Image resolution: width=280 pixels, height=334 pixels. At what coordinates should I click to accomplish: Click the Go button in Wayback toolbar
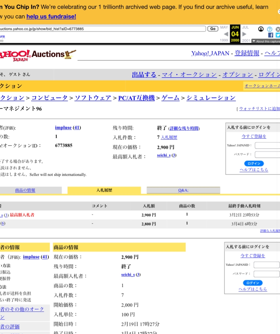click(x=213, y=29)
